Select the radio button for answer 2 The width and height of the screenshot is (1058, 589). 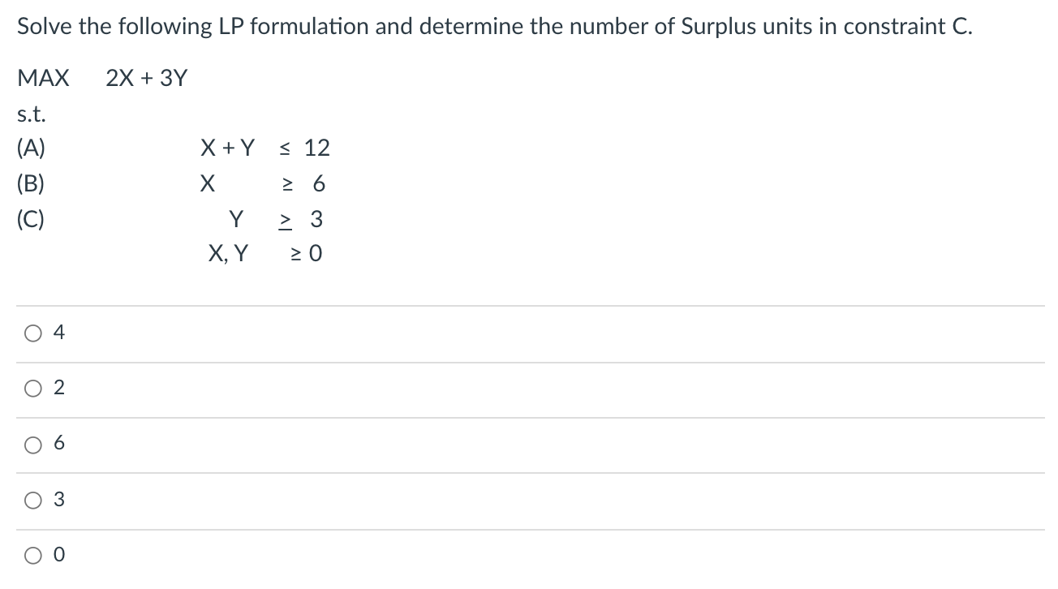(32, 388)
